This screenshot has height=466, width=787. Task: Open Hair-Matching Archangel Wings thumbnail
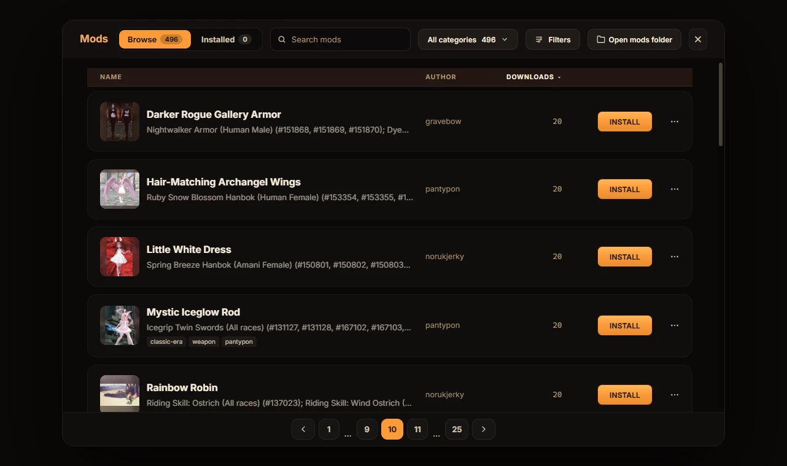pos(120,189)
